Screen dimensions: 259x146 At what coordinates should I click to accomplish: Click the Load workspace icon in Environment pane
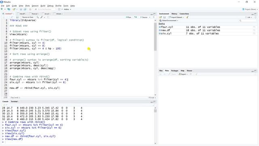[x=160, y=17]
